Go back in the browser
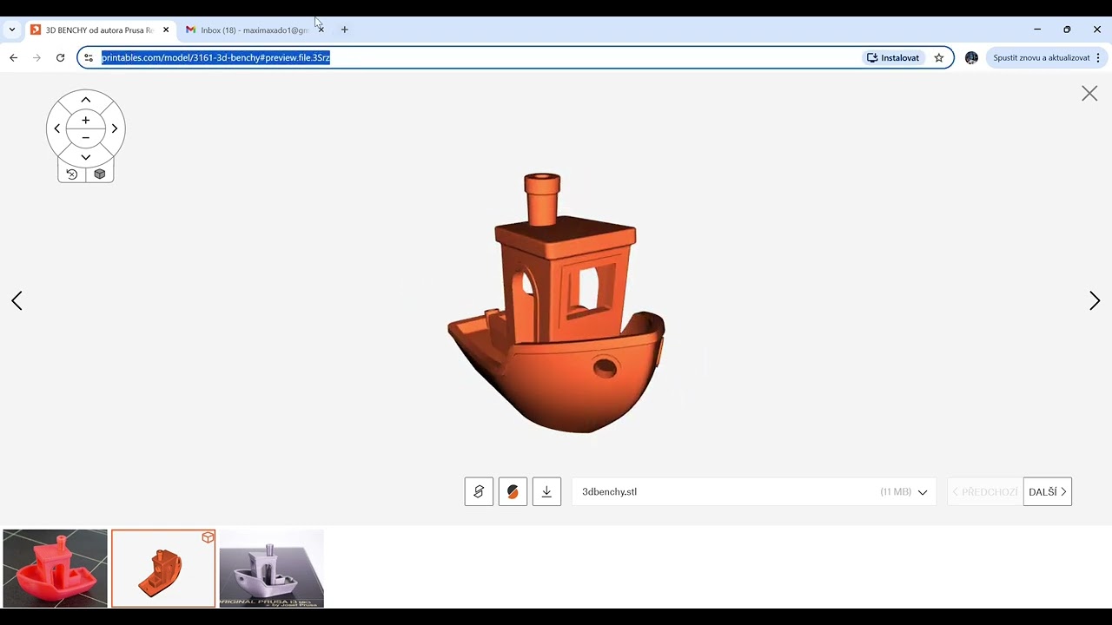The image size is (1112, 625). point(13,57)
